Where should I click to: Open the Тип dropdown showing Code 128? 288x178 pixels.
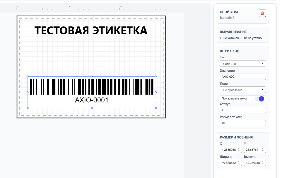point(243,64)
